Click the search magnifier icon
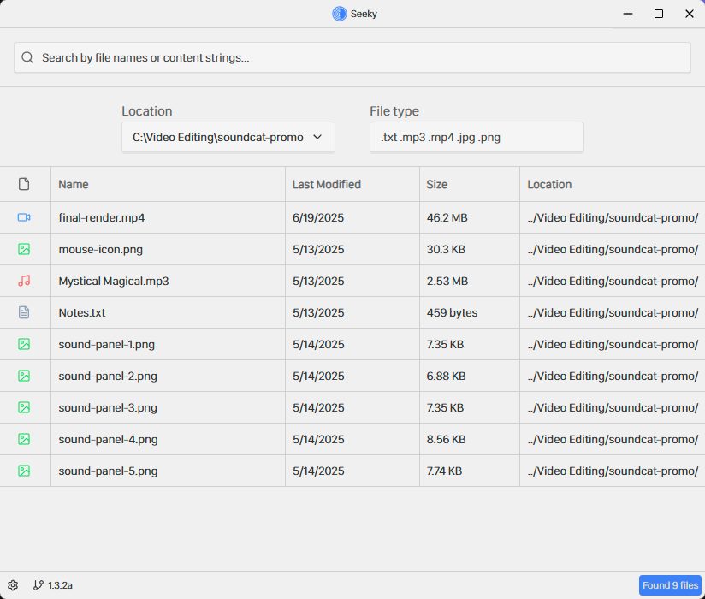The width and height of the screenshot is (705, 599). point(27,57)
